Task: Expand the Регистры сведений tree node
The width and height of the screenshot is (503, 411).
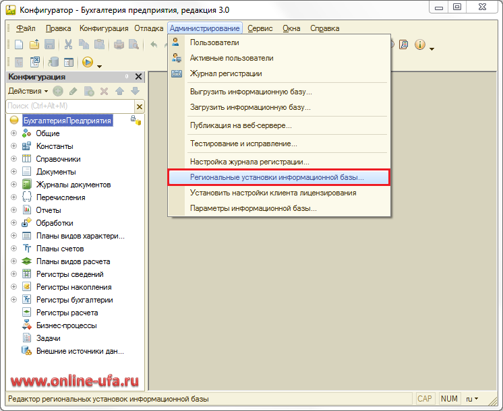Action: click(x=13, y=274)
